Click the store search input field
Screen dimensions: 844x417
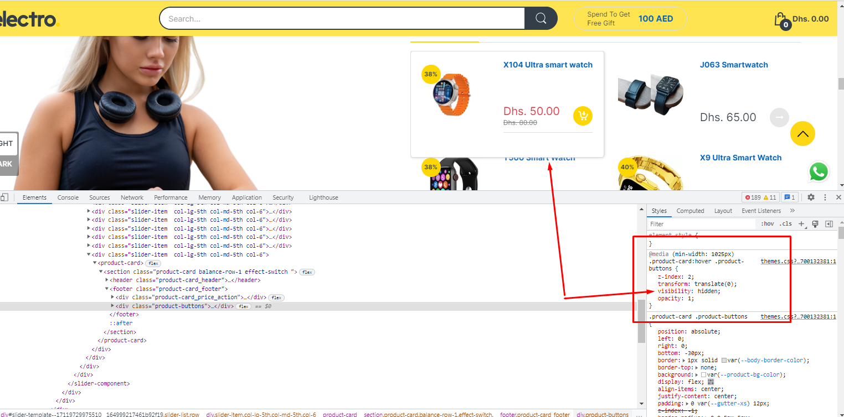(x=342, y=18)
